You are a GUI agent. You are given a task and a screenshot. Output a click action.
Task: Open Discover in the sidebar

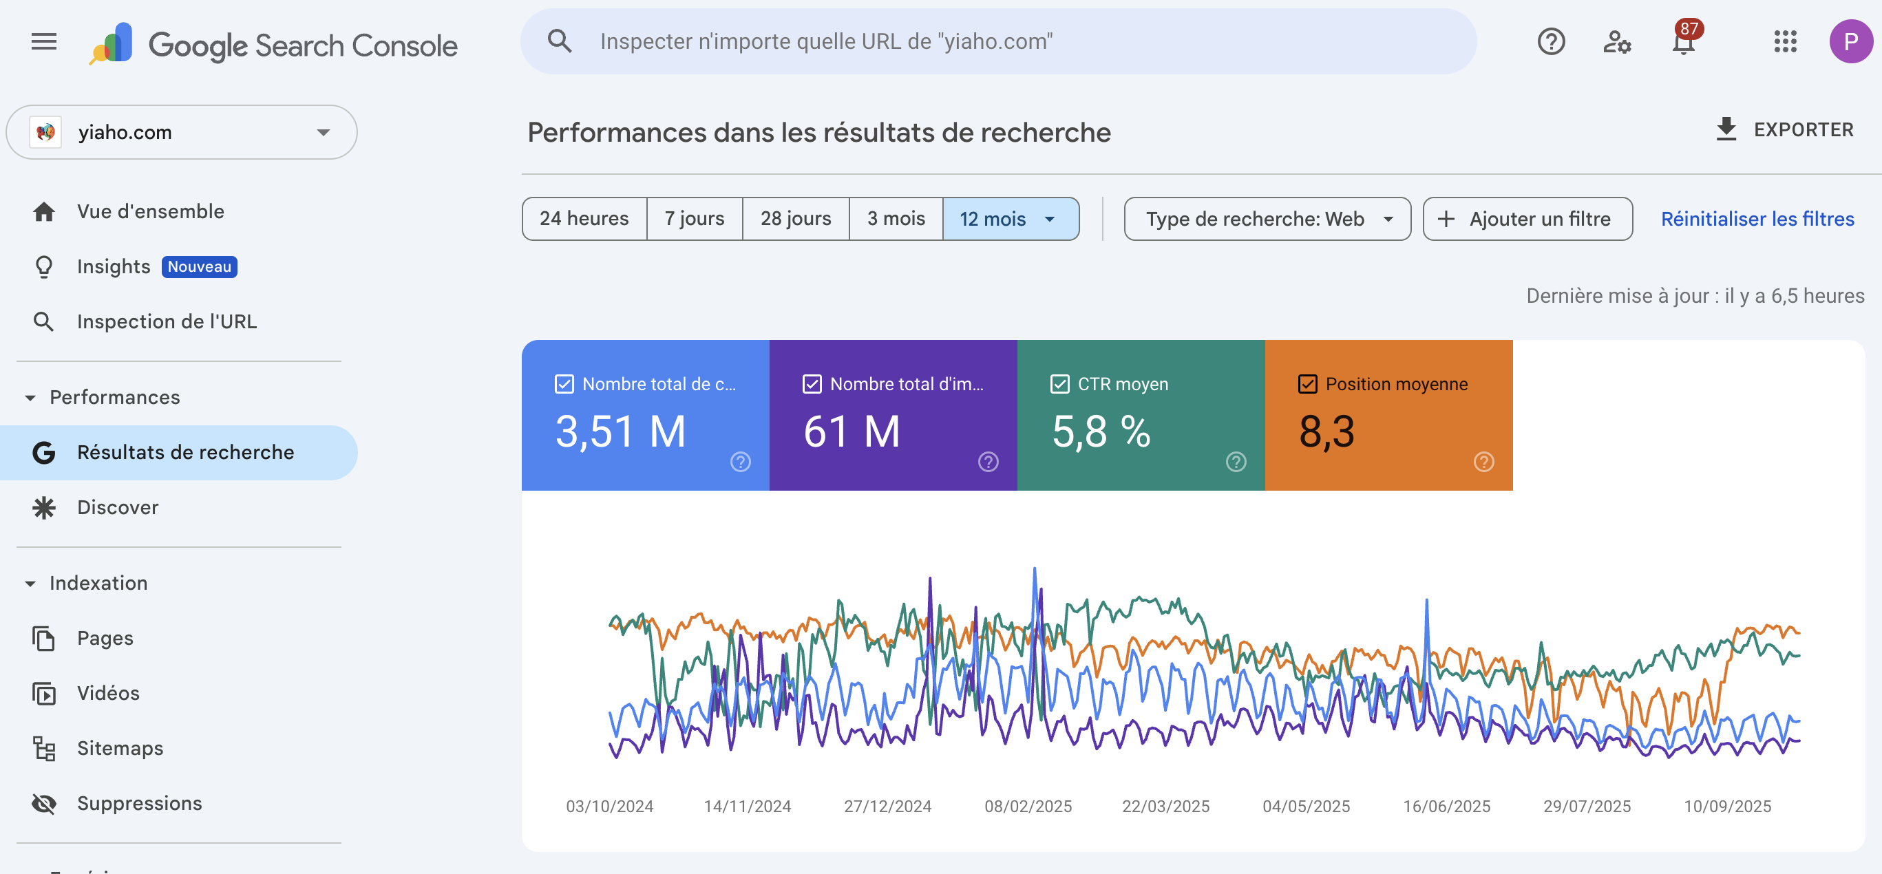[x=118, y=507]
